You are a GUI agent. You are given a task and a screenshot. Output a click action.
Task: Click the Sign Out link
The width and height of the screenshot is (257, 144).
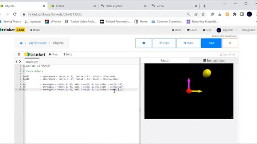pos(249,30)
